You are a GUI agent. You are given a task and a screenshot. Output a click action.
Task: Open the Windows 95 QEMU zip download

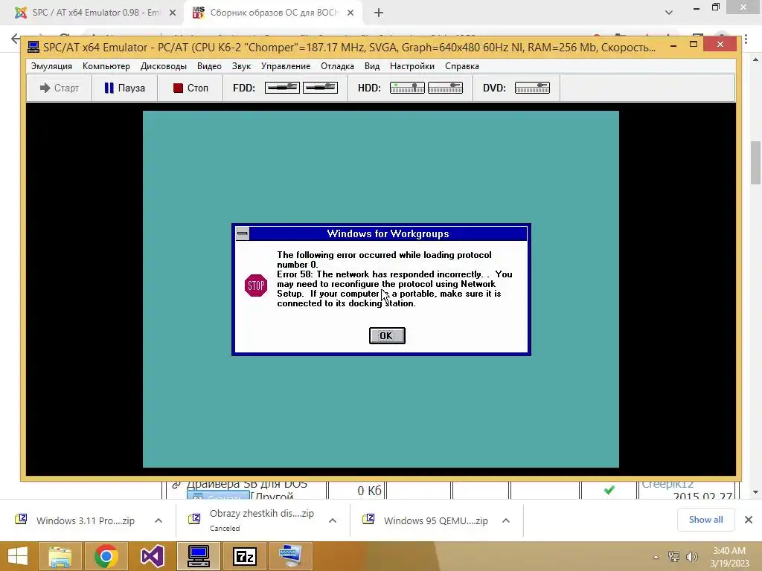[x=435, y=520]
